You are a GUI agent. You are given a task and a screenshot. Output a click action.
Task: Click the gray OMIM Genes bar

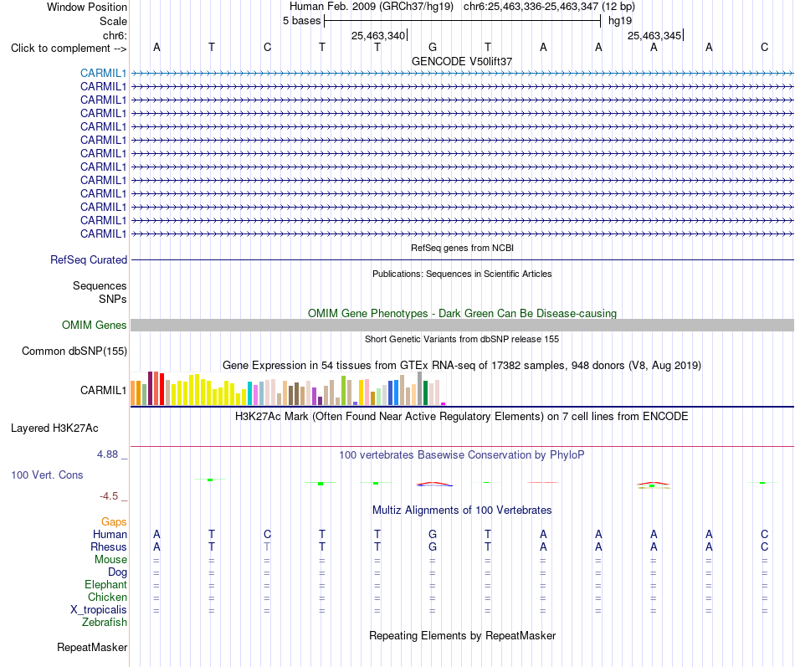(462, 325)
